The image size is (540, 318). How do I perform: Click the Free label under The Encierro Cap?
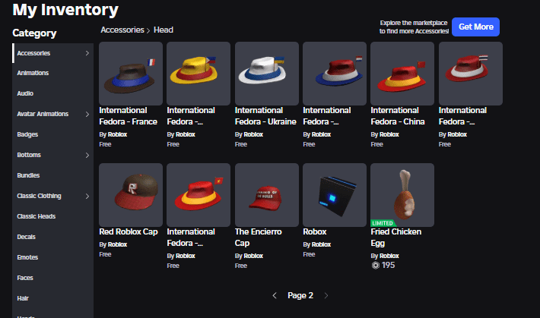click(241, 266)
